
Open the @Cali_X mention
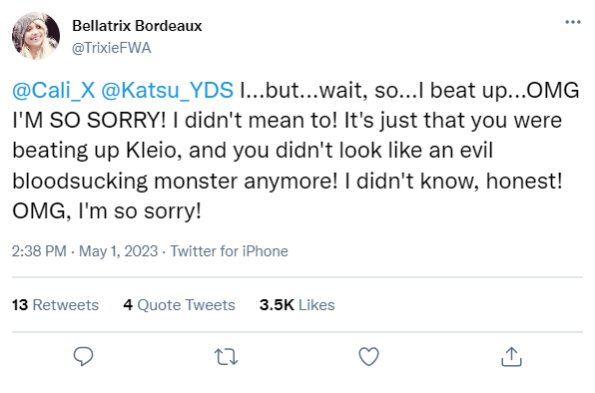coord(54,90)
